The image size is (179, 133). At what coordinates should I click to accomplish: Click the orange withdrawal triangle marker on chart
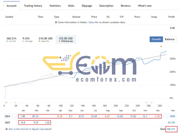pos(161,47)
